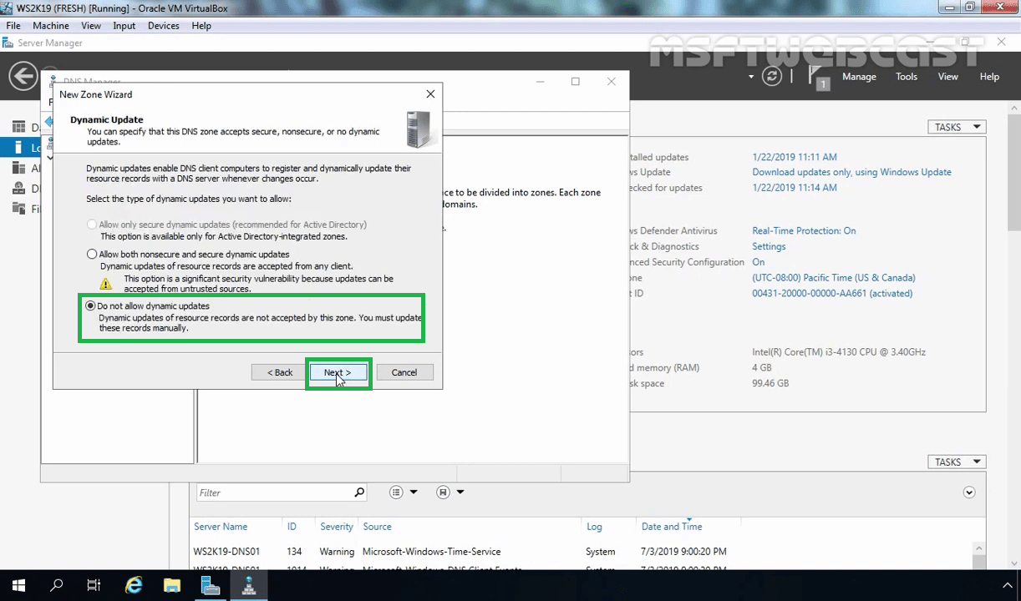The image size is (1021, 601).
Task: Open Server Manager Help menu
Action: [989, 77]
